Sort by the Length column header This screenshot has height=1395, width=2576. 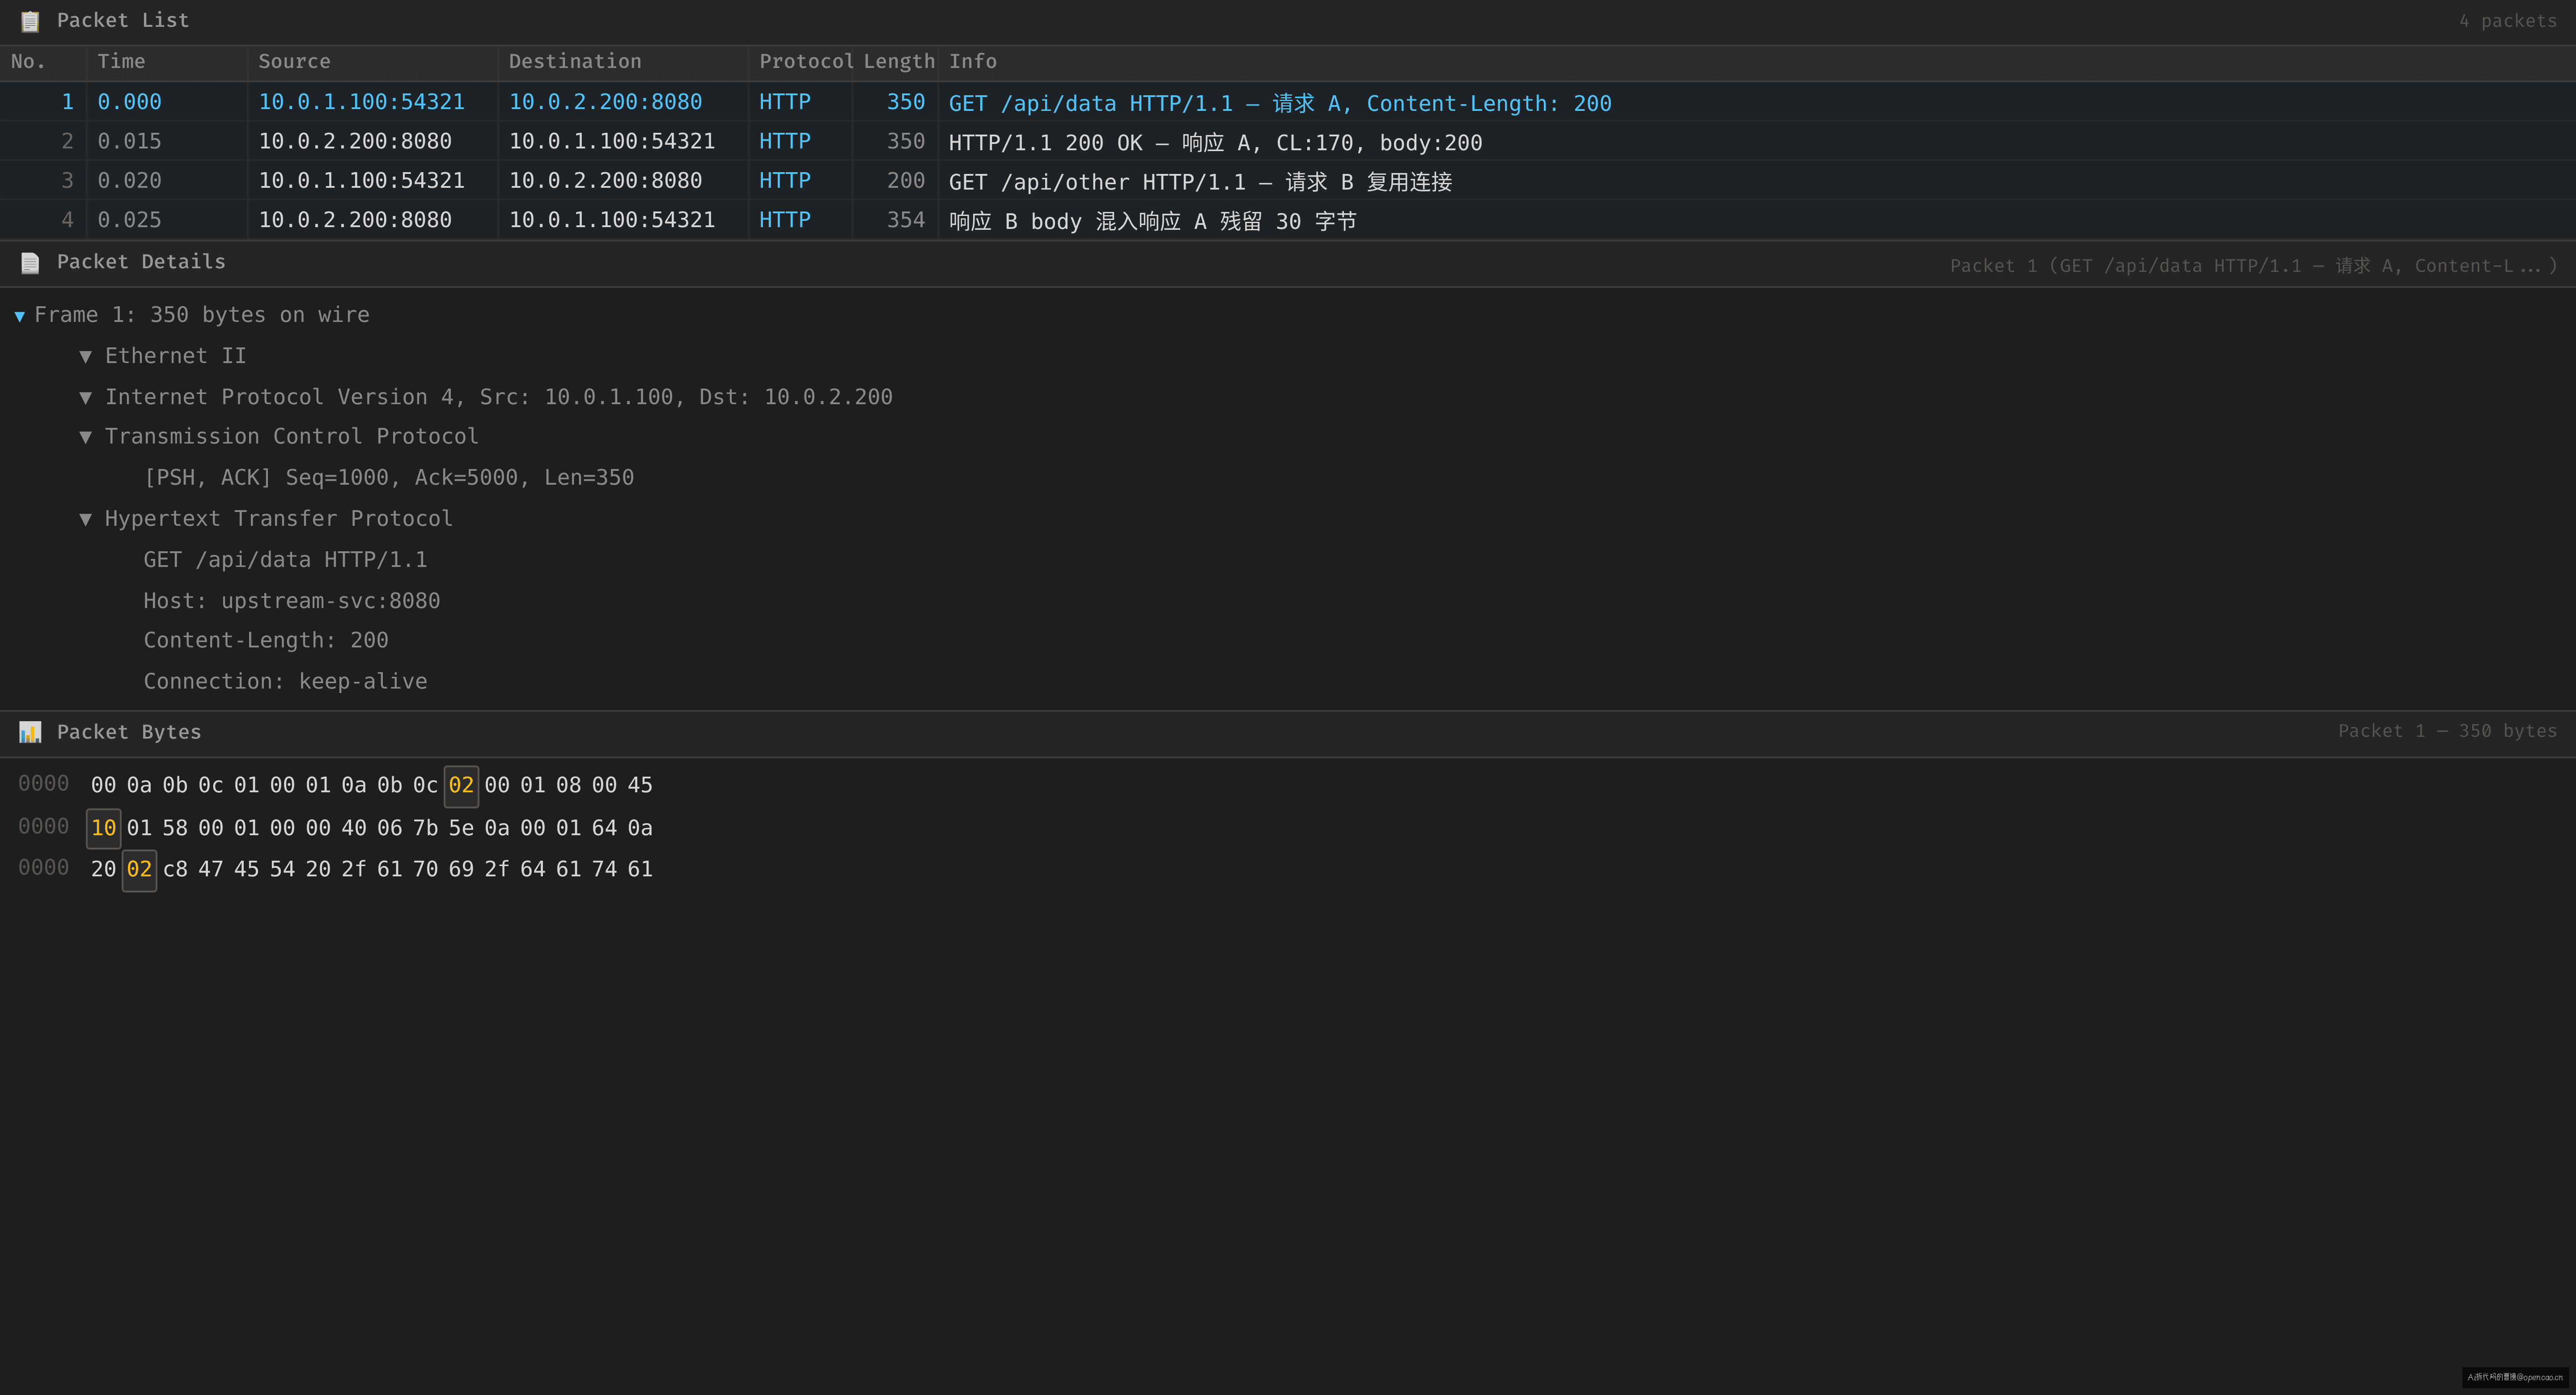click(x=896, y=62)
